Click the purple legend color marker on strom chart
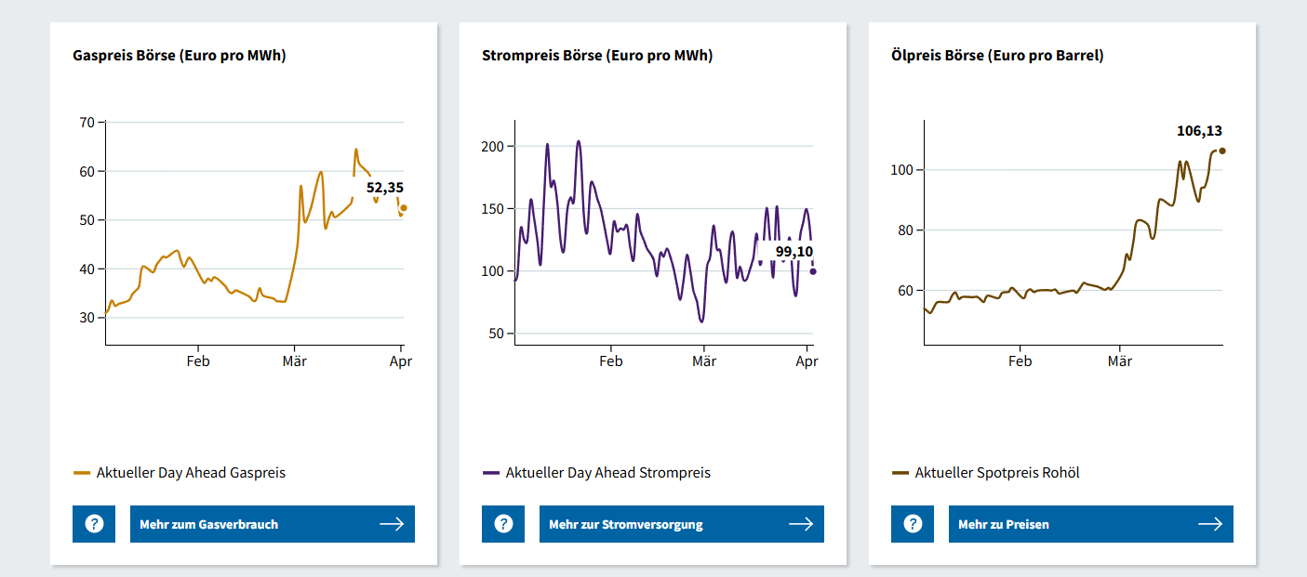Screen dimensions: 1307x577 pos(490,472)
